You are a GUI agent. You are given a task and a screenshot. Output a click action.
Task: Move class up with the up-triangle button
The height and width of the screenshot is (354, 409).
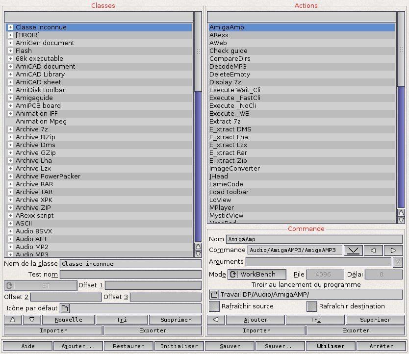[13, 320]
